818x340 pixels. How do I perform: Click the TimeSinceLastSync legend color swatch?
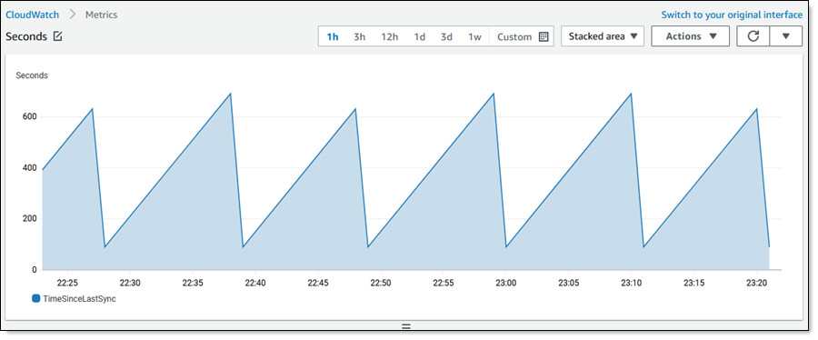(x=36, y=299)
